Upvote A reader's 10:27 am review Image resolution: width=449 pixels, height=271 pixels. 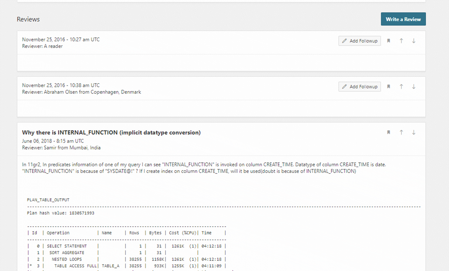point(401,41)
